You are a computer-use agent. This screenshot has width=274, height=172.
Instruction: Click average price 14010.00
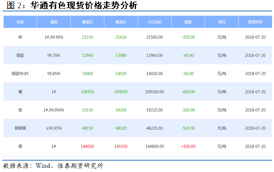pyautogui.click(x=154, y=73)
